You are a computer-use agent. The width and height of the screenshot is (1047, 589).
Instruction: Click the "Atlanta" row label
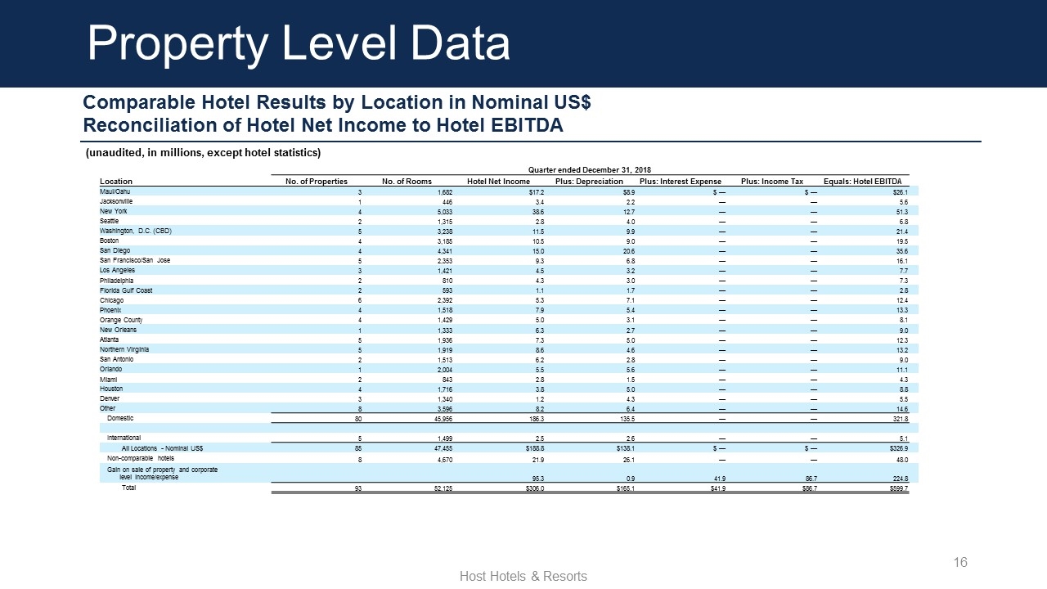pos(110,339)
